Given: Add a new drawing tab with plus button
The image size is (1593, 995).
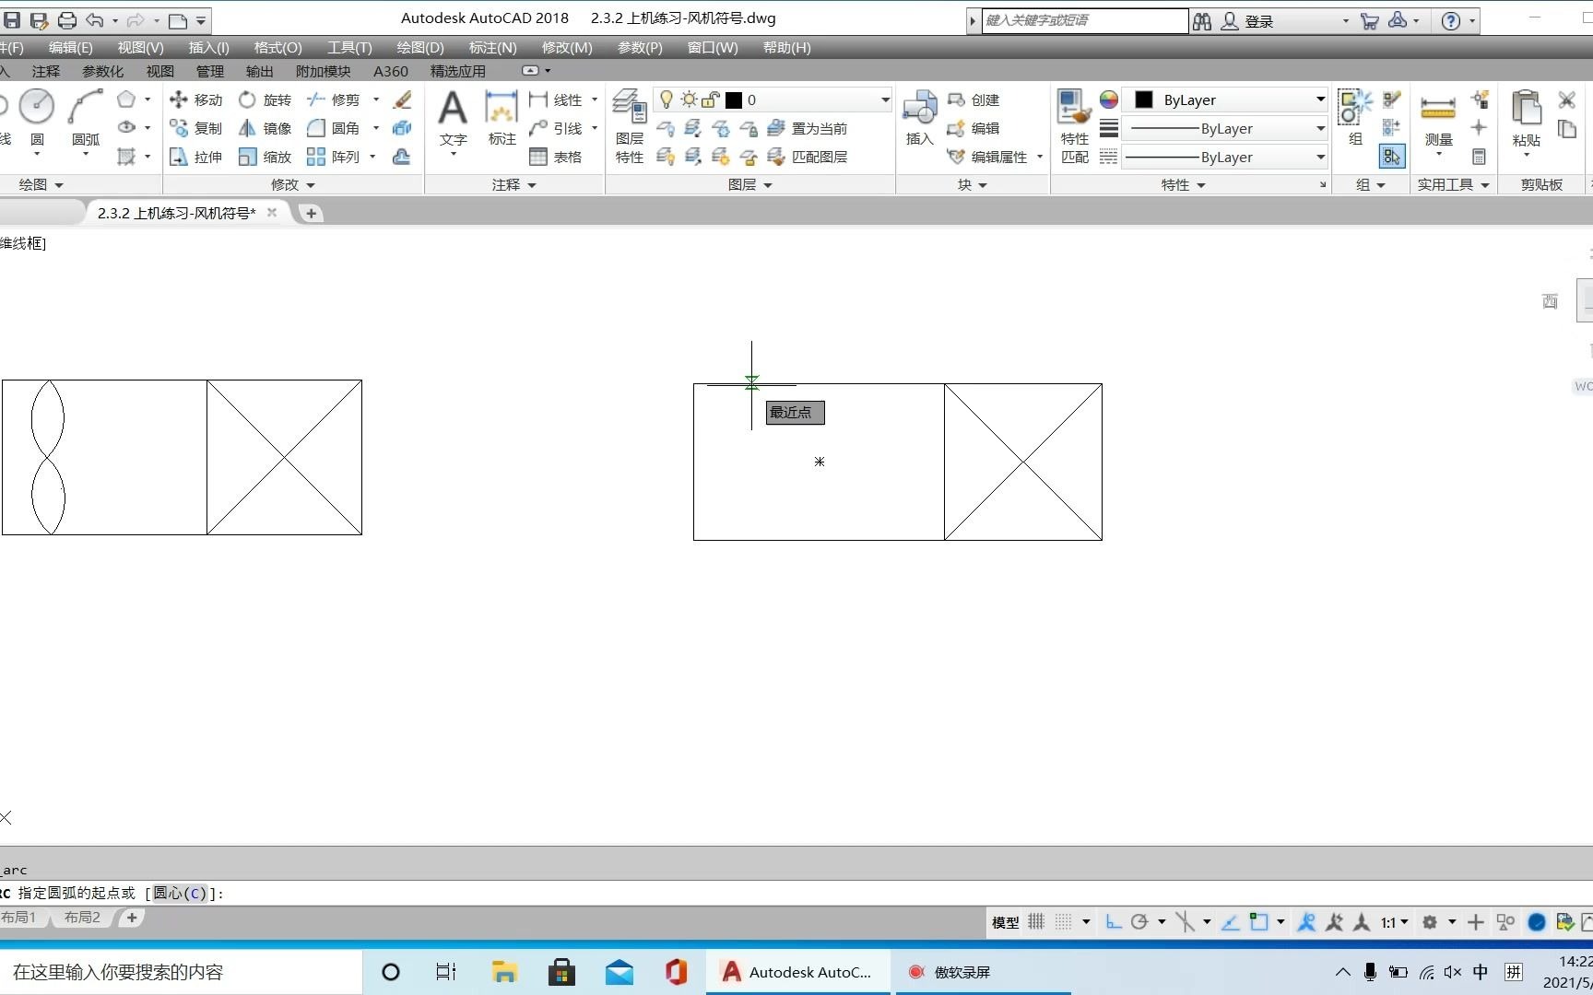Looking at the screenshot, I should tap(312, 213).
